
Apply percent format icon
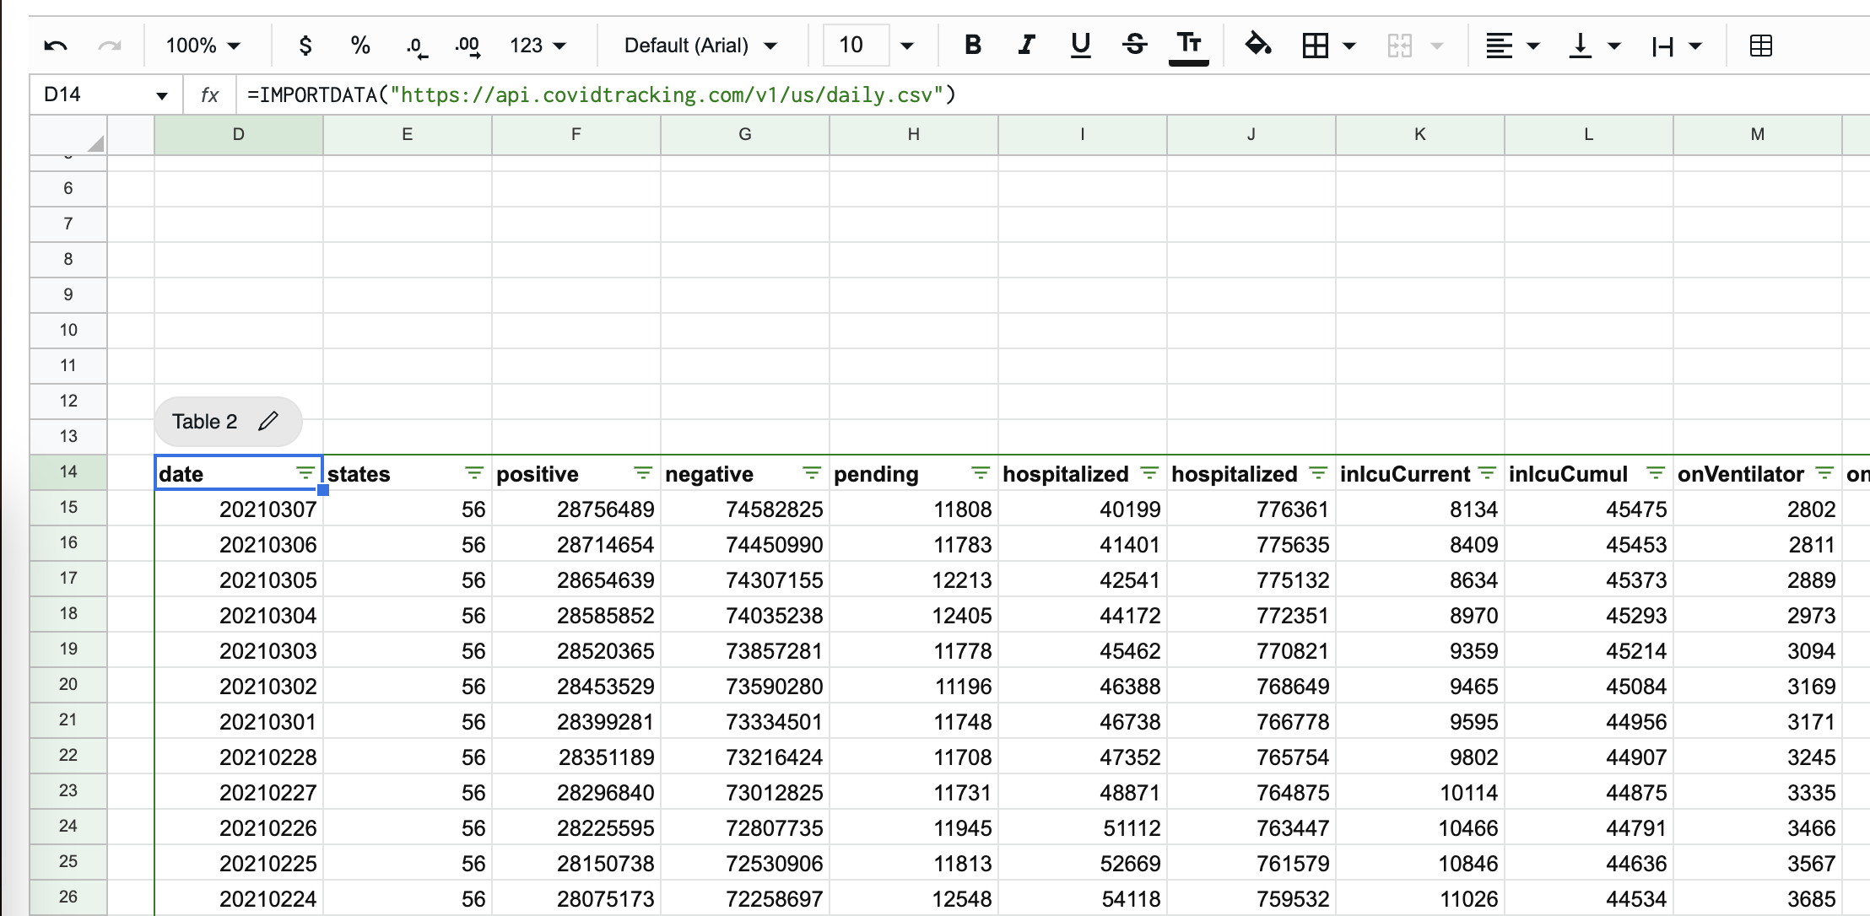coord(360,46)
